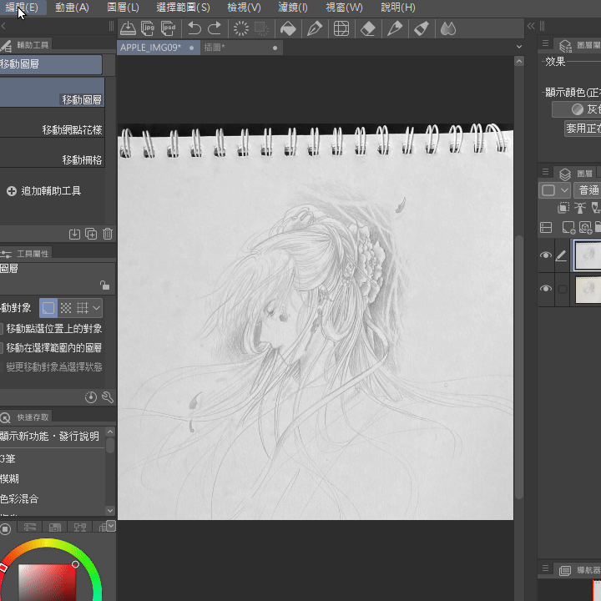
Task: Open the 圖層(L) menu
Action: point(123,8)
